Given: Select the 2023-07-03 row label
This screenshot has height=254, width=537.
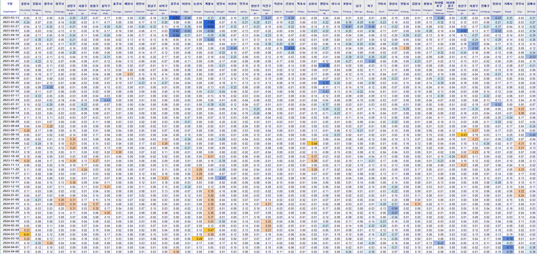Looking at the screenshot, I should point(10,87).
